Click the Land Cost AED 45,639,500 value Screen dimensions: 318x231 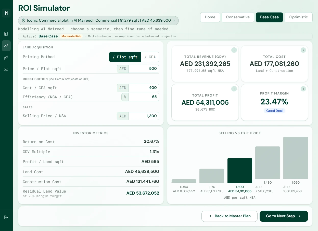click(x=142, y=172)
